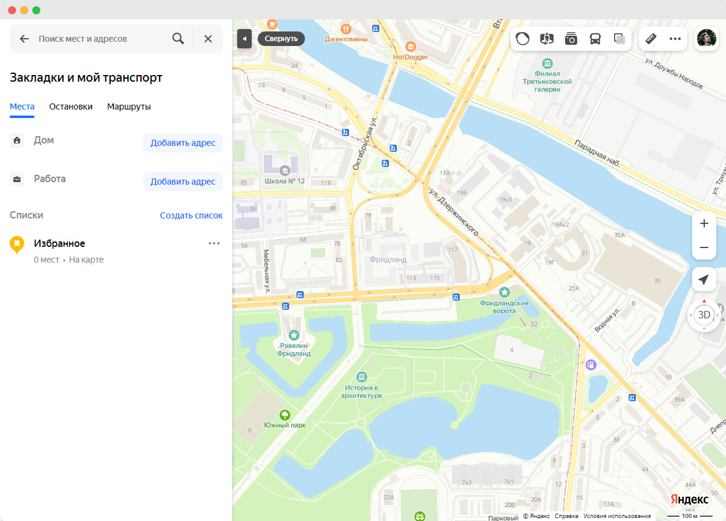The image size is (726, 521).
Task: Click the my location arrow button
Action: coord(704,280)
